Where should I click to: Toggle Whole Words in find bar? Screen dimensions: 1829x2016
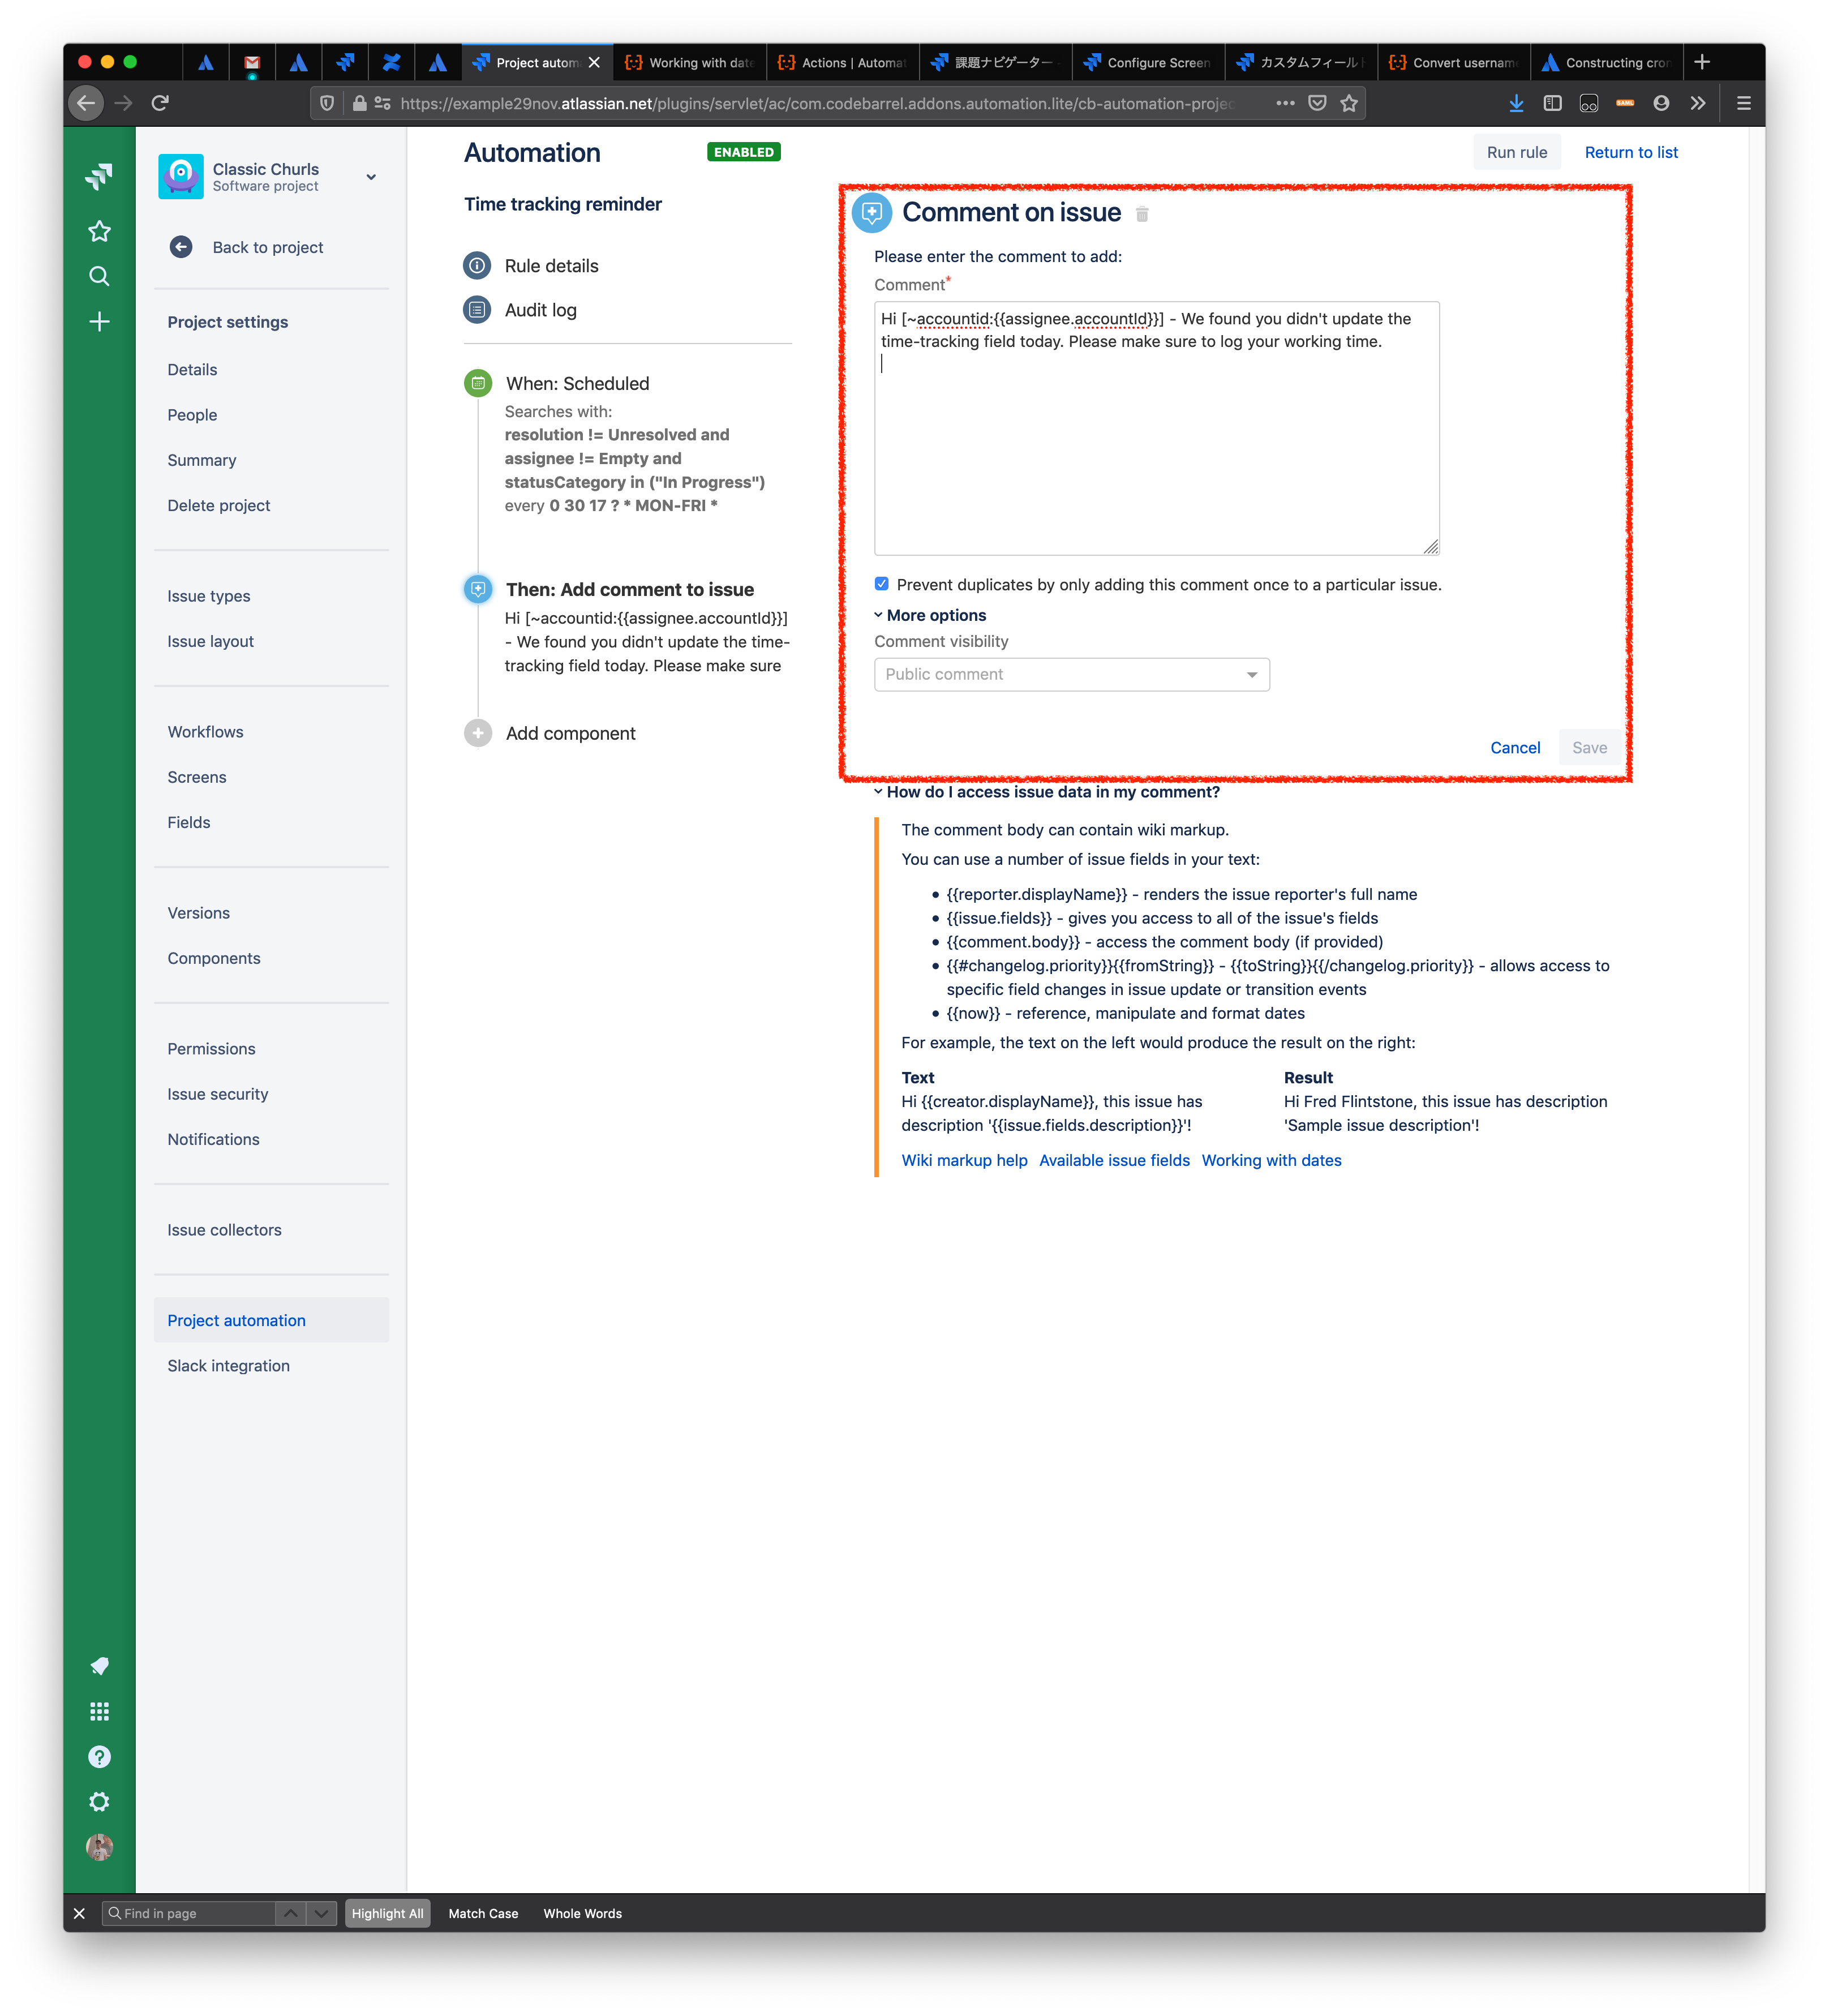click(582, 1913)
